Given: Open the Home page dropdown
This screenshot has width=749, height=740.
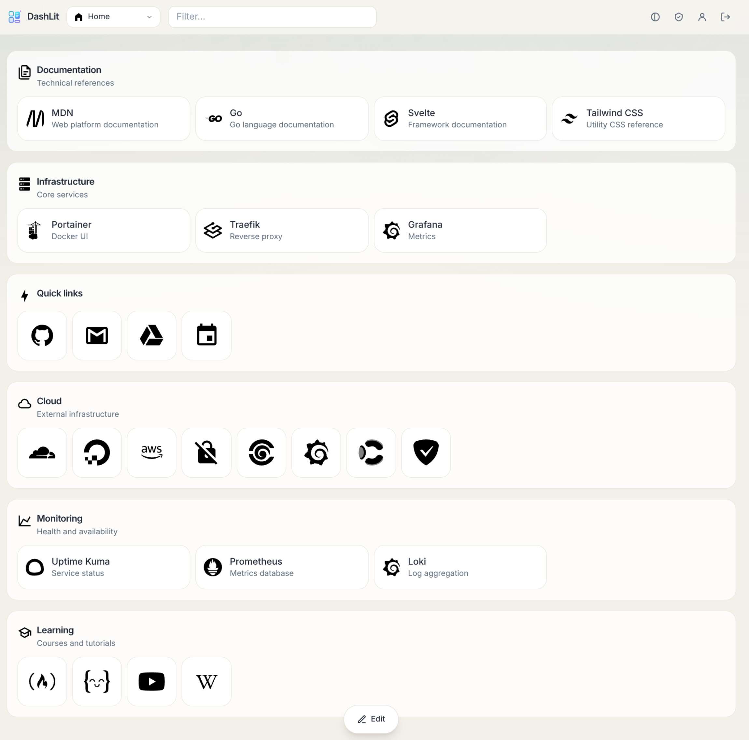Looking at the screenshot, I should click(113, 17).
